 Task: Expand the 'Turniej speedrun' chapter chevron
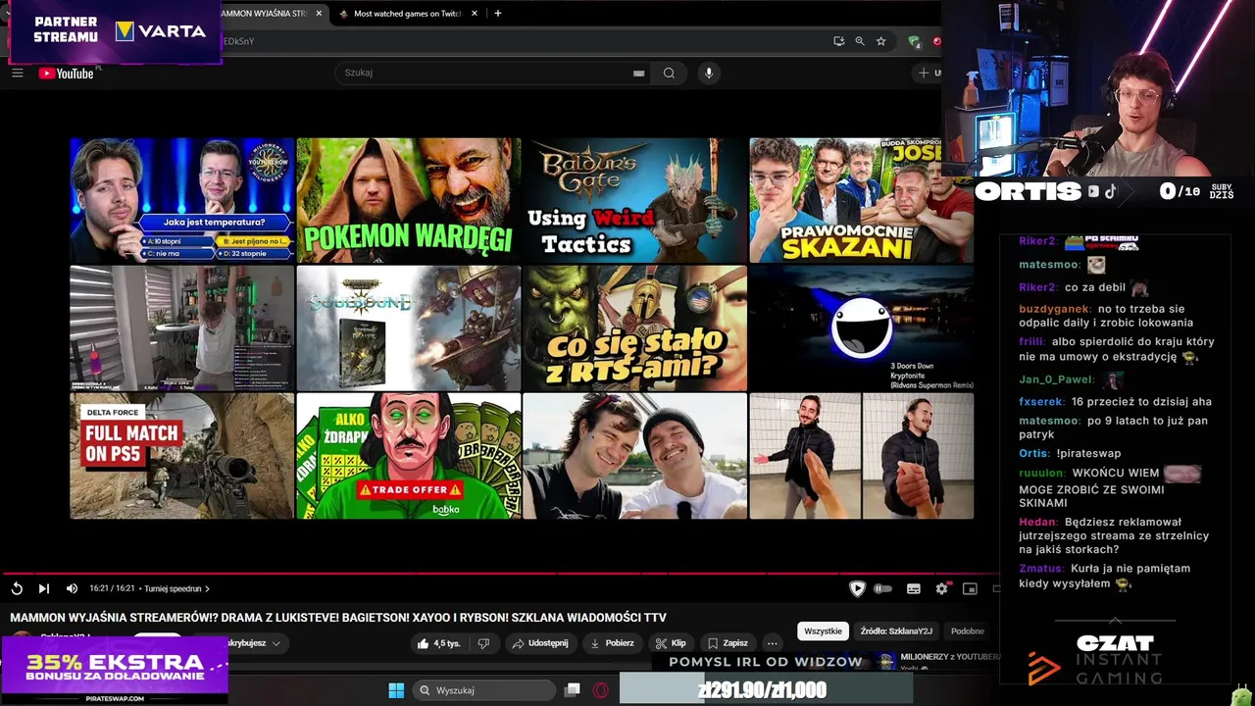pos(207,589)
